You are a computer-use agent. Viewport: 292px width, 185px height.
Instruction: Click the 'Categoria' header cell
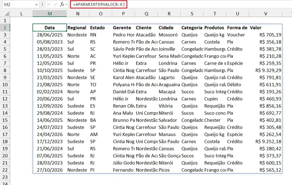[x=192, y=28]
